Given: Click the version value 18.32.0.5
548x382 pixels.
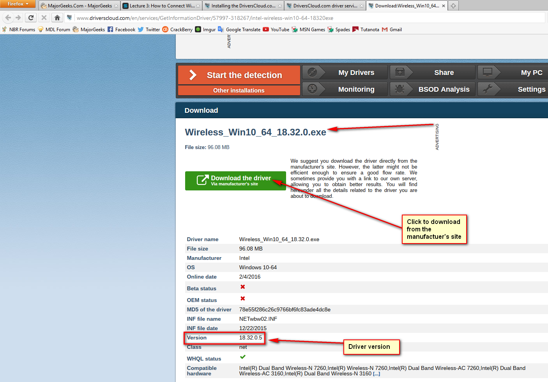Looking at the screenshot, I should point(251,338).
